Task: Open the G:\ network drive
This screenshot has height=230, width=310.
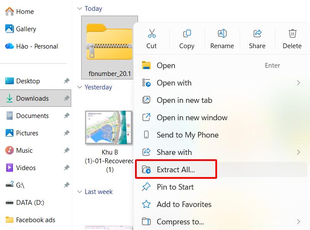Action: coord(15,185)
